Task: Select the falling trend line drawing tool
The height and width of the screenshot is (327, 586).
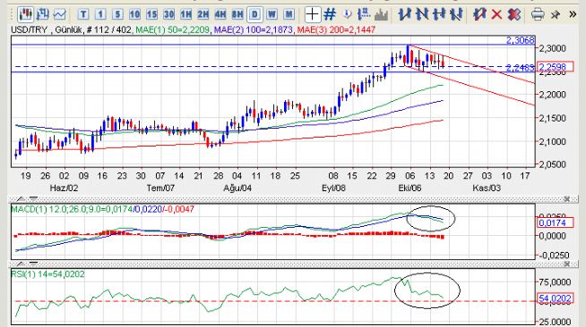Action: [421, 14]
